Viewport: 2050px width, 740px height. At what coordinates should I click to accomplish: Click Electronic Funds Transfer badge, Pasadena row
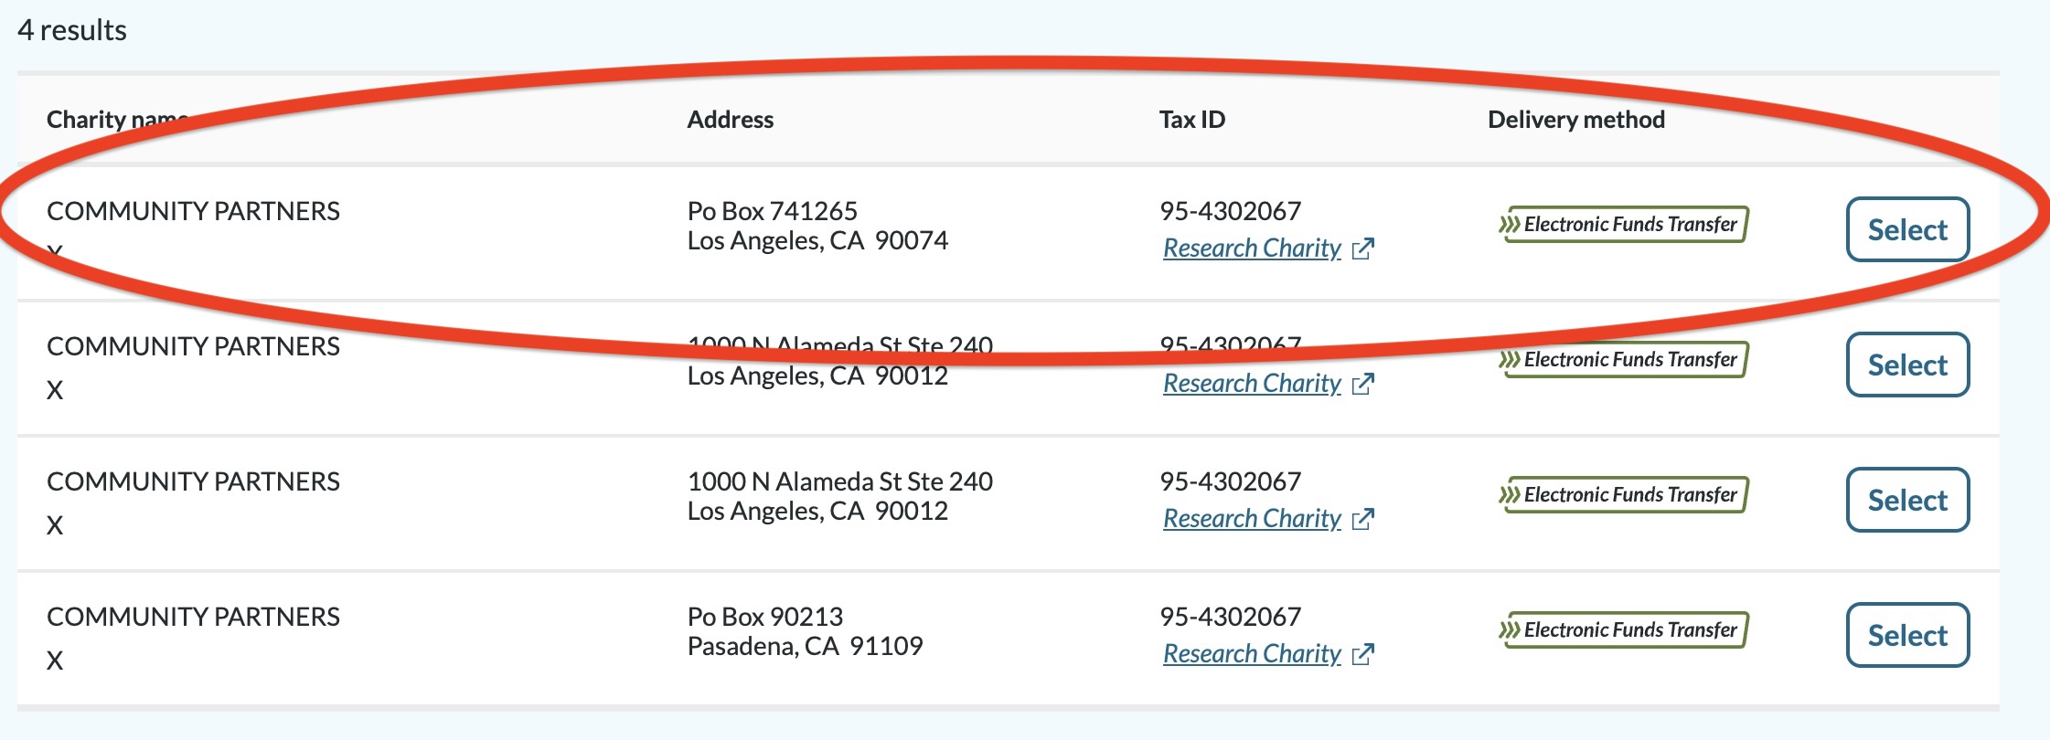coord(1623,629)
